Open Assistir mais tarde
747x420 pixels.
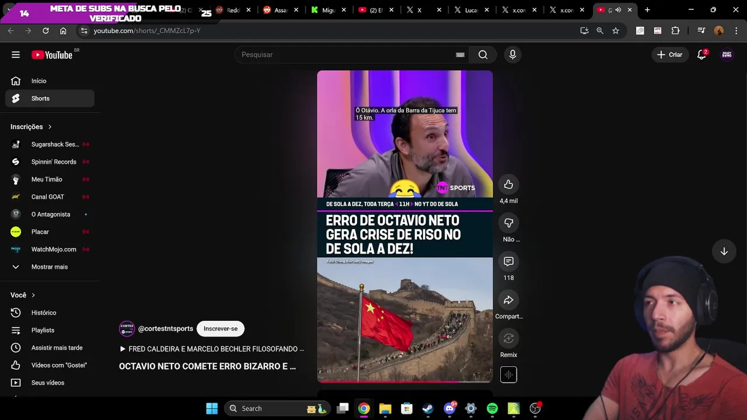(x=50, y=348)
